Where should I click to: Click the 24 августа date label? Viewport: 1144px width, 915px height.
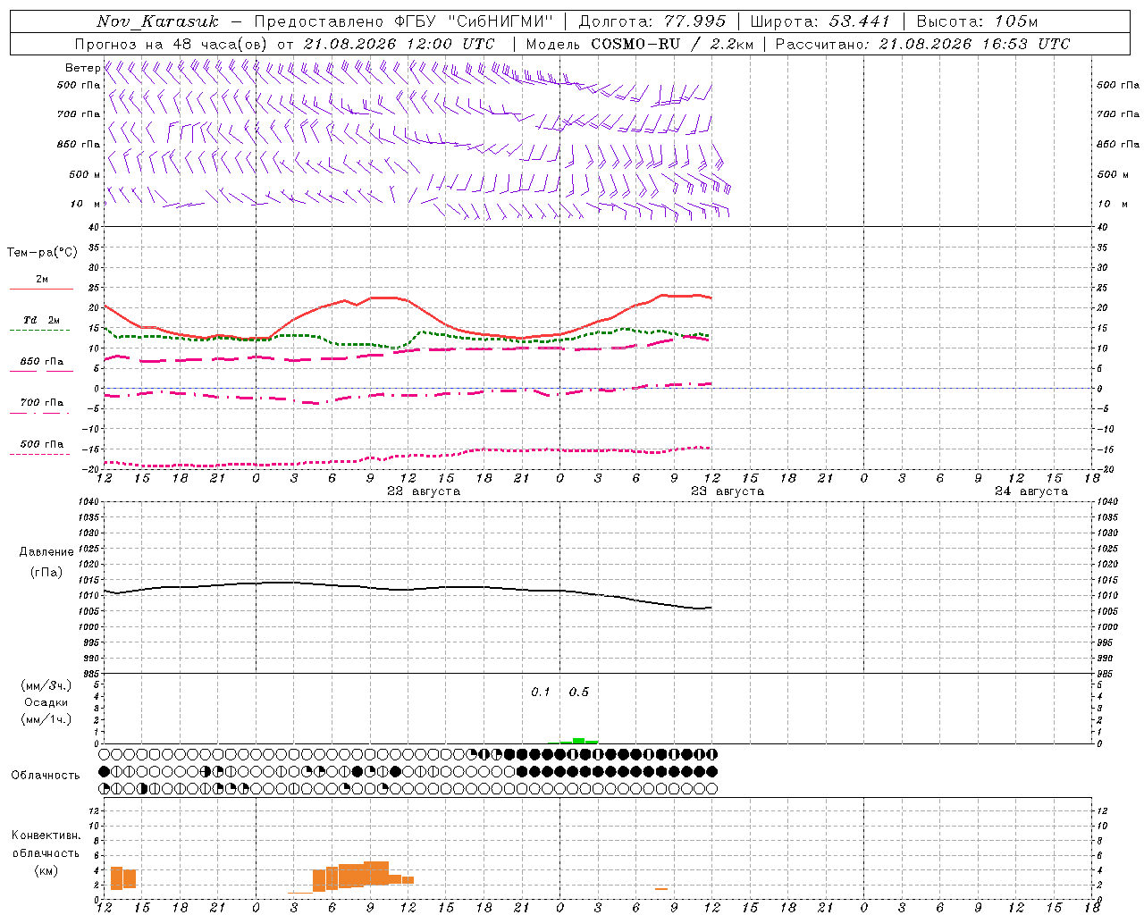(1031, 491)
